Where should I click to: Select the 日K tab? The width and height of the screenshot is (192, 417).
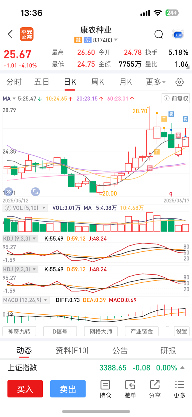coord(70,82)
